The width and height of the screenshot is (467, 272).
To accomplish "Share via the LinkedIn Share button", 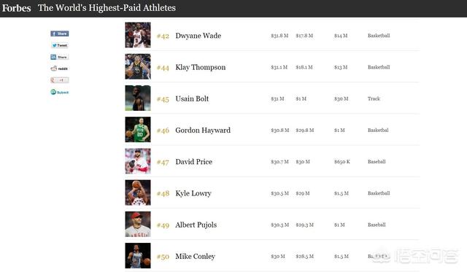I will tap(60, 57).
